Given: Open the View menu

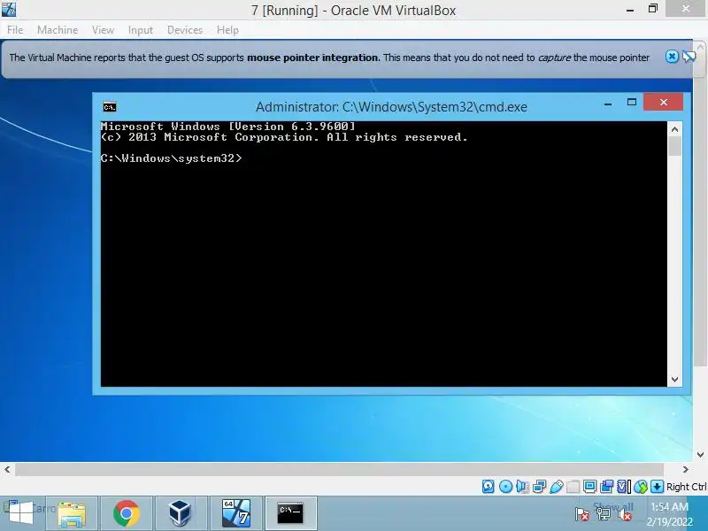Looking at the screenshot, I should pyautogui.click(x=103, y=30).
